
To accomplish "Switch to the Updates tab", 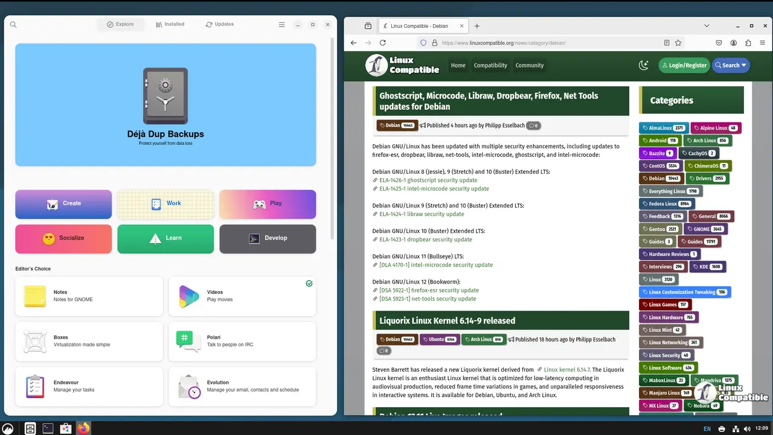I will (x=220, y=25).
